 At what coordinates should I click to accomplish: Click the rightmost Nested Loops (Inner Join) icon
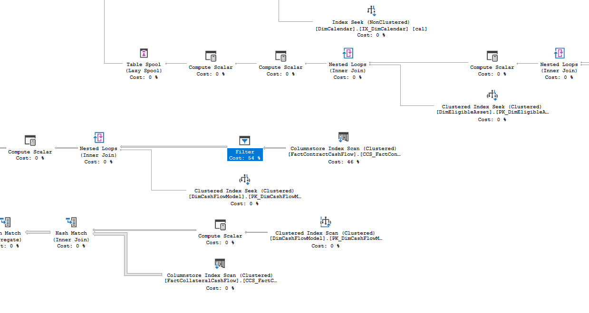pyautogui.click(x=560, y=53)
